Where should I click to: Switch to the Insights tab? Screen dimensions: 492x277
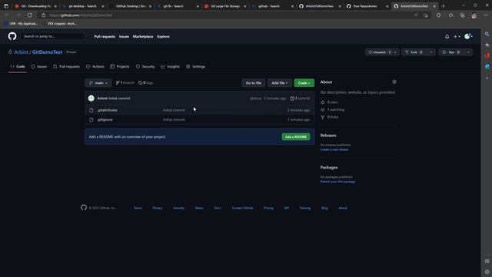pyautogui.click(x=171, y=67)
